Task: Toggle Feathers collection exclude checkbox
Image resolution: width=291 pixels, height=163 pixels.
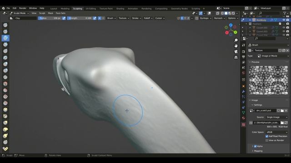Action: (280, 24)
